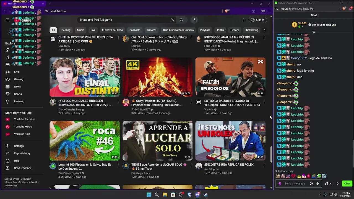
Task: Open the Brave menu in the YouTube window
Action: click(x=269, y=11)
